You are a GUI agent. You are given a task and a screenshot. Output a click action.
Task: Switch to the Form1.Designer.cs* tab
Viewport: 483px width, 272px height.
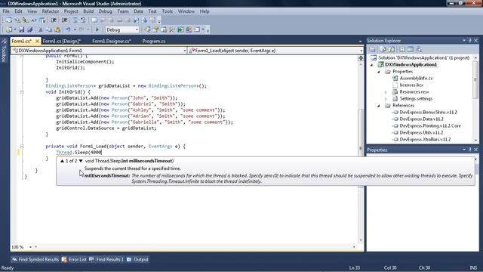[112, 41]
